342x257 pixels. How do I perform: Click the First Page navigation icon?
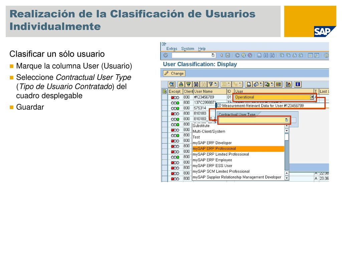(x=282, y=55)
